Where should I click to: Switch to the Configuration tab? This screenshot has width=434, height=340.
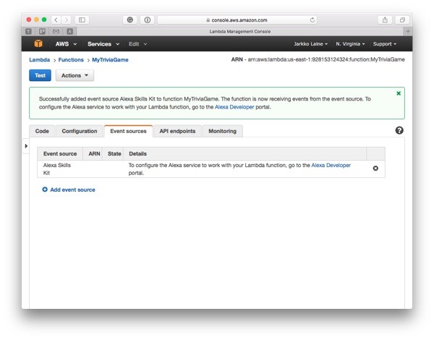(x=80, y=131)
